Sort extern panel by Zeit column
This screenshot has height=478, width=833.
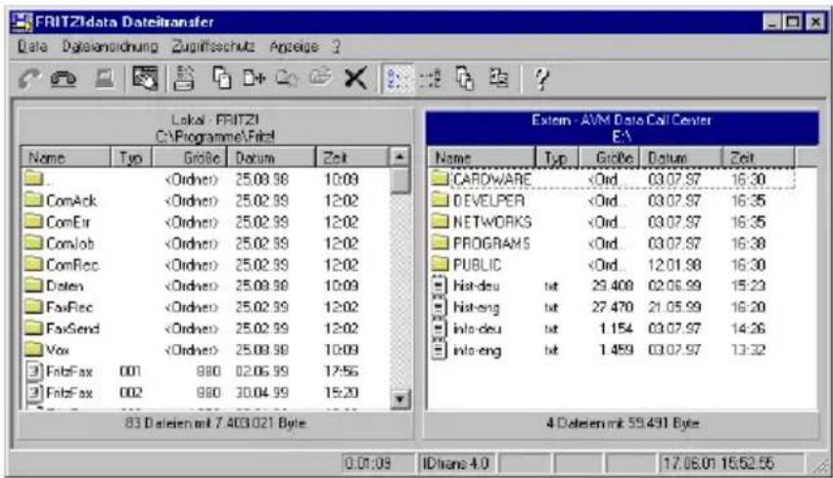[759, 157]
